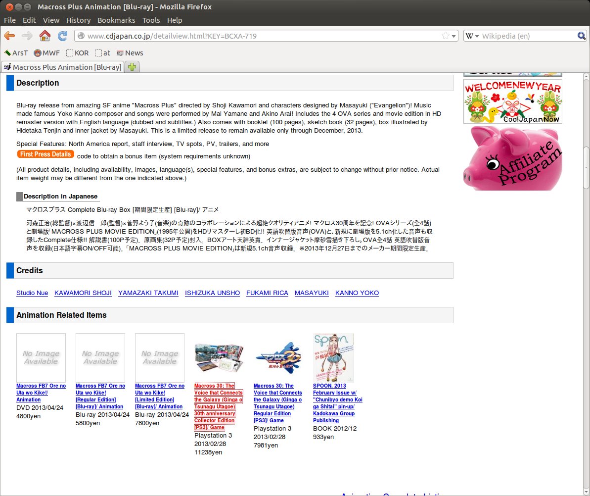Click the Macross Plus tab favicon

7,67
